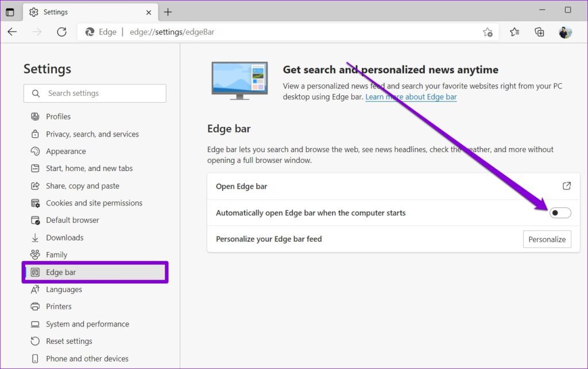The image size is (588, 369).
Task: Launch Edge bar via the external link icon
Action: (567, 186)
